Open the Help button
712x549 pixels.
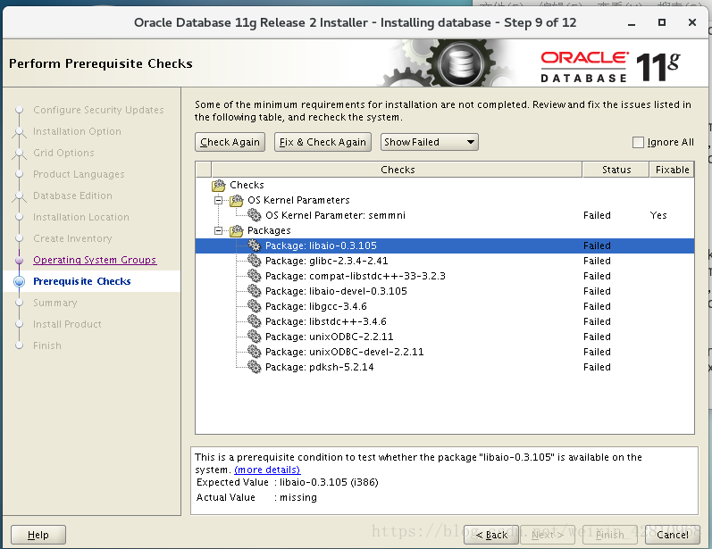point(38,535)
